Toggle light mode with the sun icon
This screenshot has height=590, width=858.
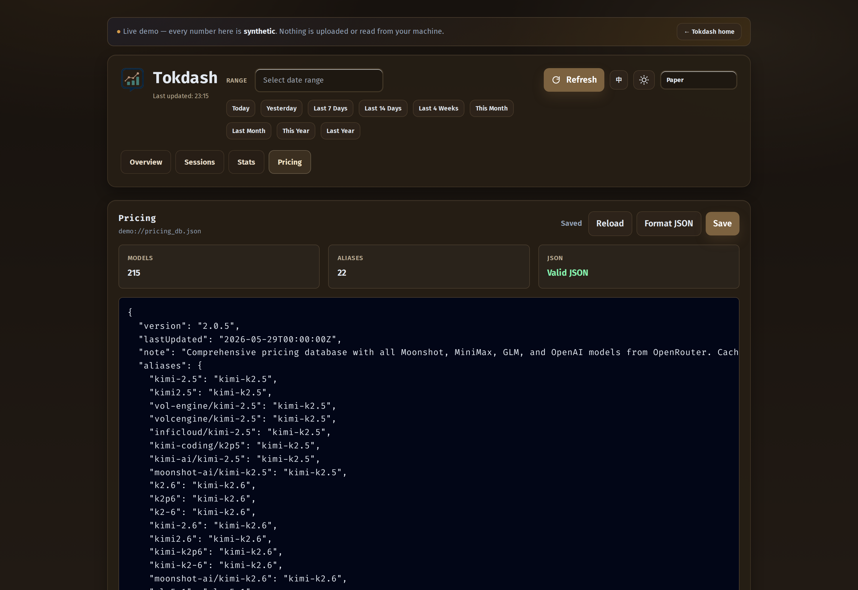(644, 80)
